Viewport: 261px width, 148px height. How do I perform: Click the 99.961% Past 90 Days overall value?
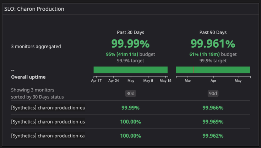coord(213,44)
